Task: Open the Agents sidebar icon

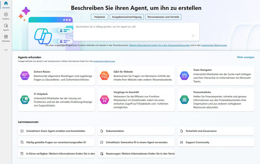Action: (6, 26)
